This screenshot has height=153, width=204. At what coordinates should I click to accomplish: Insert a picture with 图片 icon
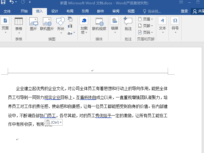tap(33, 24)
